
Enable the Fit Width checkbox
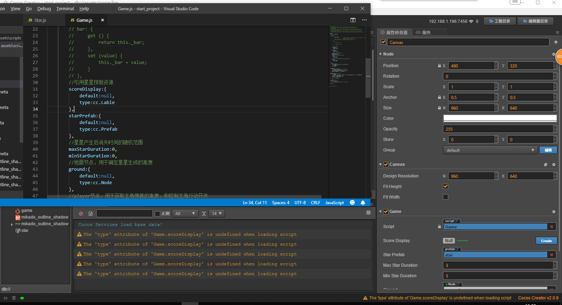coord(445,197)
